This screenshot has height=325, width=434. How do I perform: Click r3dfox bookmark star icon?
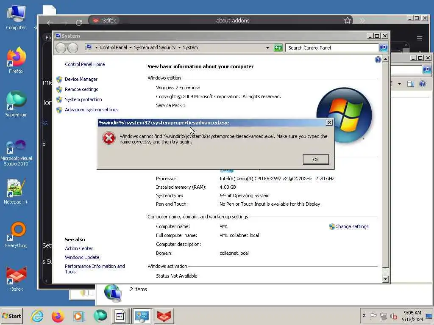[x=348, y=20]
